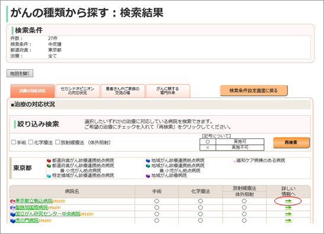324x234 pixels.
Task: Click the 東京都 prefecture value in 検索条件
Action: click(54, 50)
